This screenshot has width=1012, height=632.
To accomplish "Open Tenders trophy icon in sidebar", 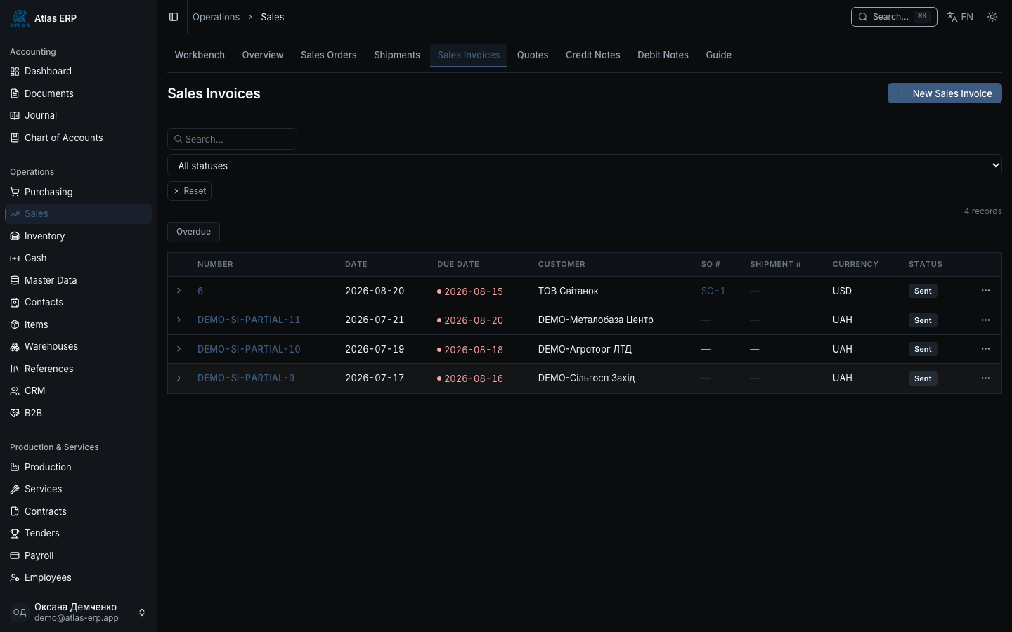I will pyautogui.click(x=15, y=534).
